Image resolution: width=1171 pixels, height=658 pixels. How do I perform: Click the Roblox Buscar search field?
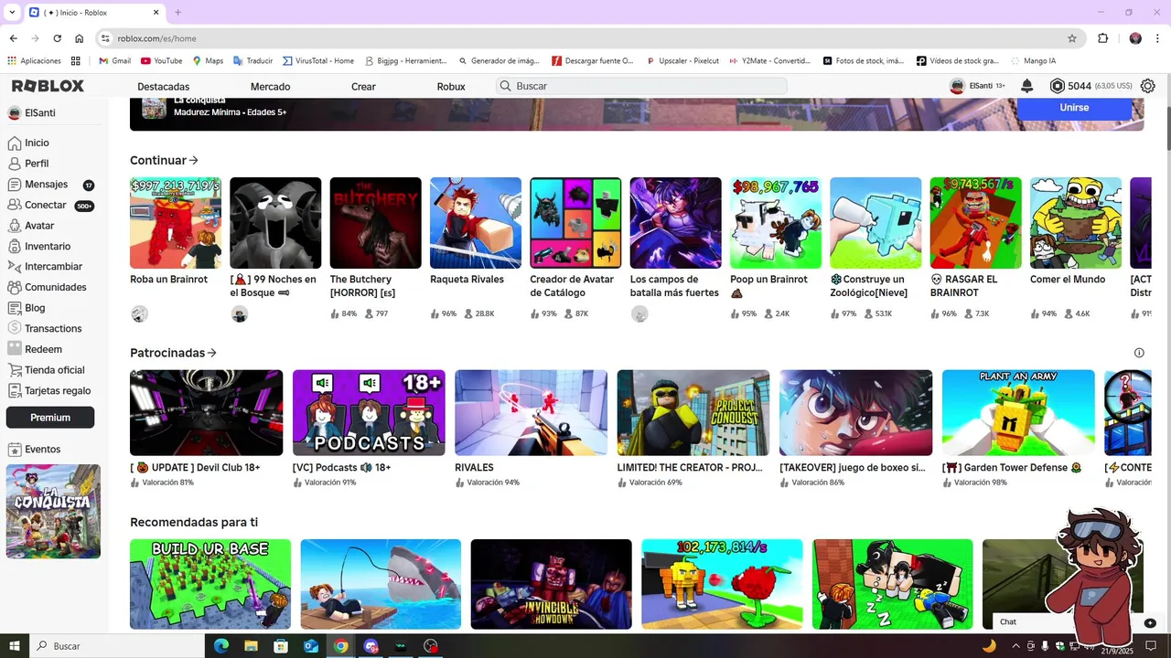point(641,86)
